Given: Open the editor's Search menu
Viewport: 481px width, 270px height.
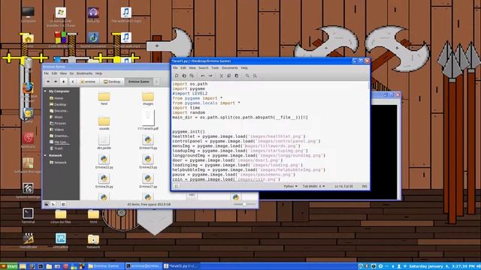Looking at the screenshot, I should tap(203, 67).
